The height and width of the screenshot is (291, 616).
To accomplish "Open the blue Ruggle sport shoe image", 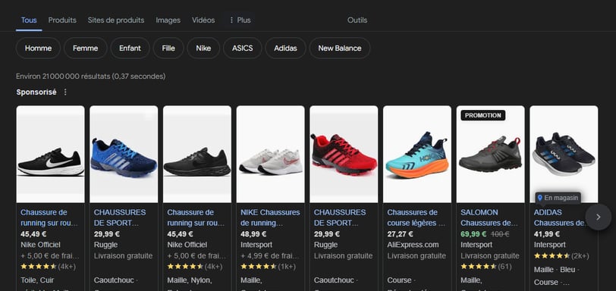I will [124, 154].
